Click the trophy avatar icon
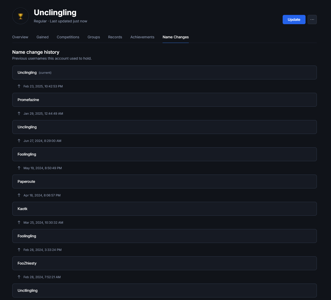 click(x=21, y=16)
